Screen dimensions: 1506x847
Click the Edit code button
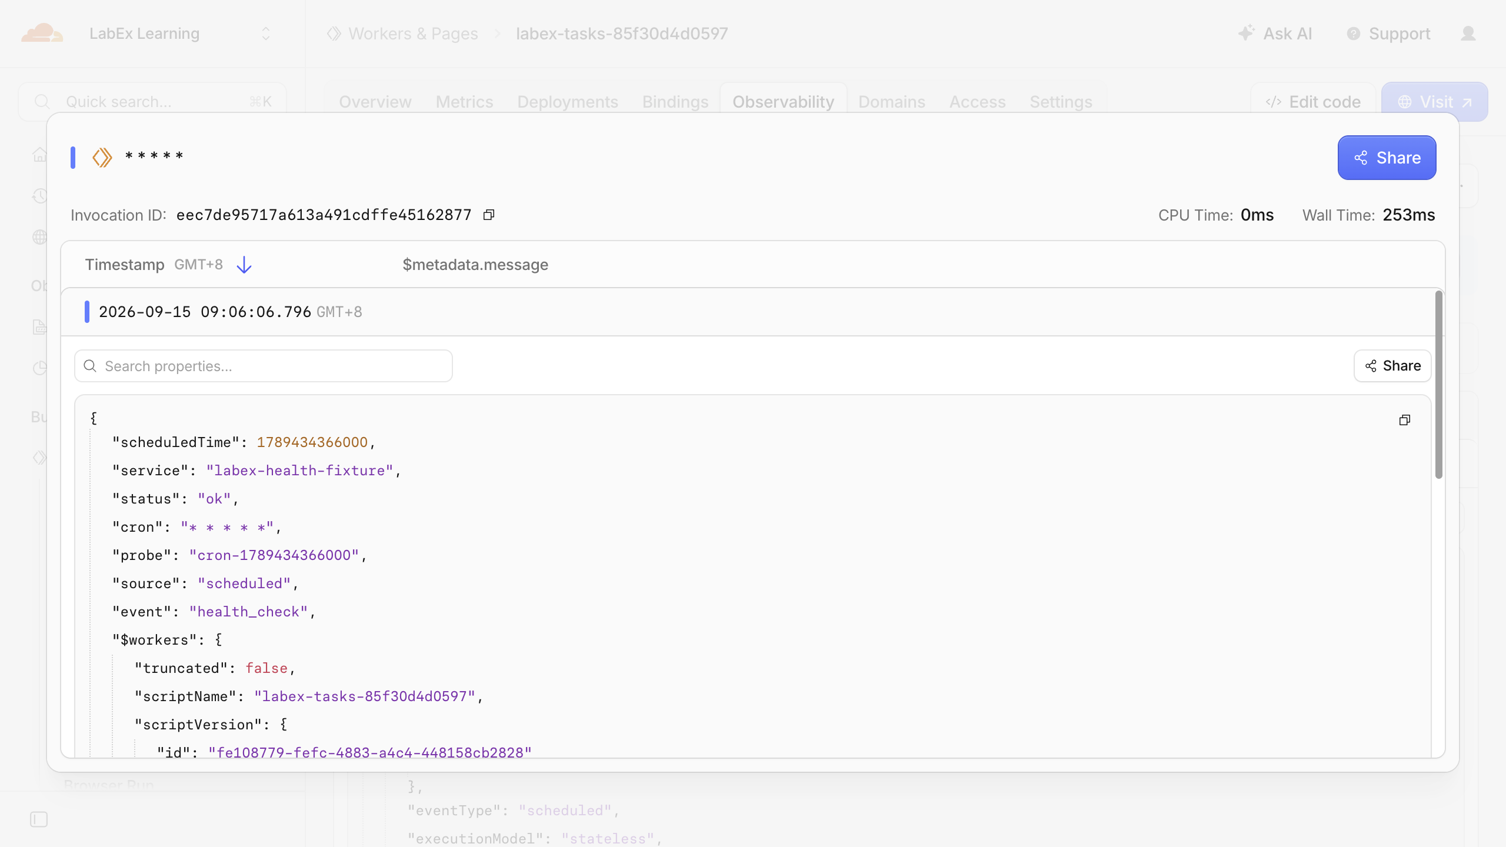tap(1313, 102)
